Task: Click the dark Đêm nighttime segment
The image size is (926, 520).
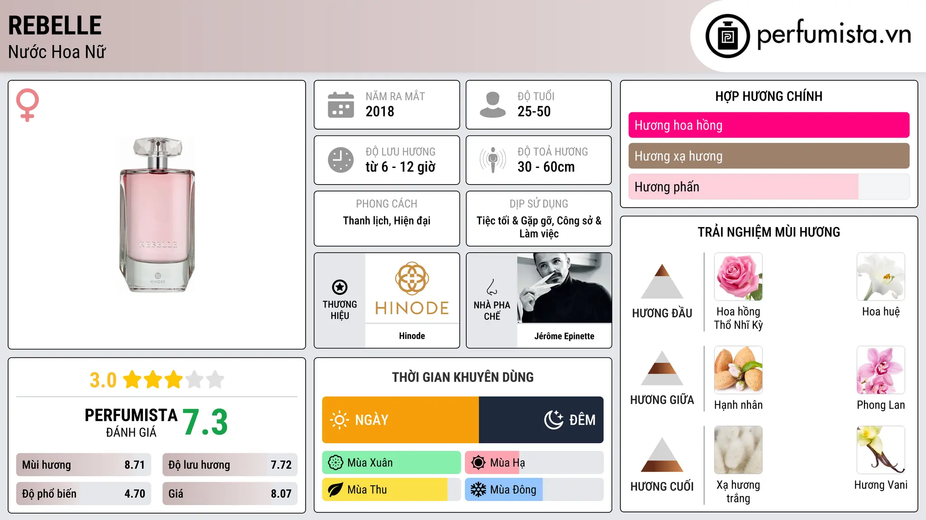Action: (541, 420)
